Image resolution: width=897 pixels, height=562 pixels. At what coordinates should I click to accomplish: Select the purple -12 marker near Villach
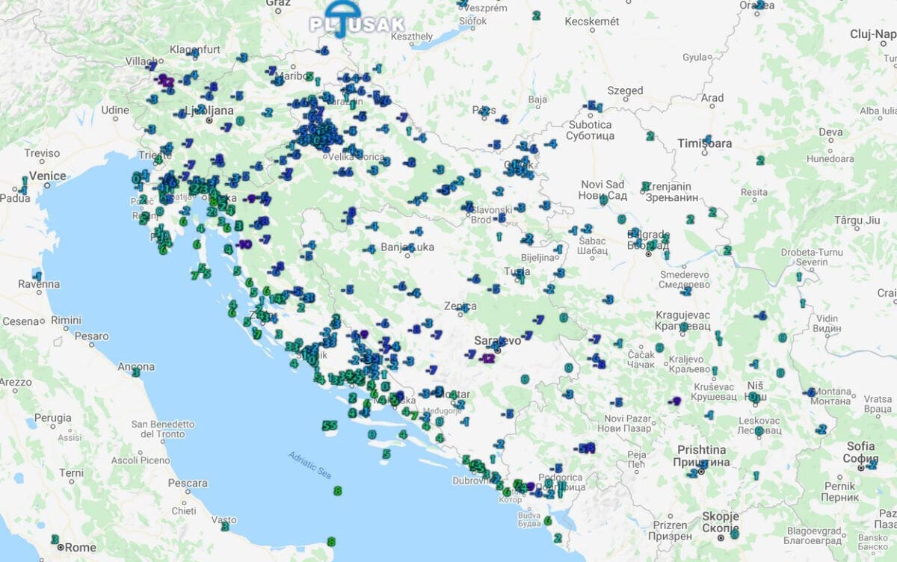click(x=164, y=81)
